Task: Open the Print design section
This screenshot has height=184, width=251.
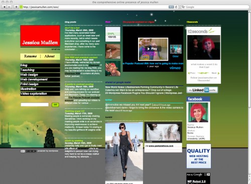Action: (40, 84)
